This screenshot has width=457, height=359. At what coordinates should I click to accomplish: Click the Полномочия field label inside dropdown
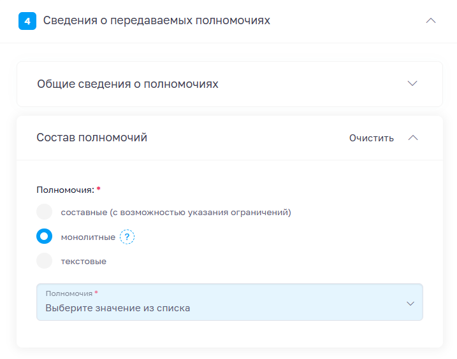[69, 293]
